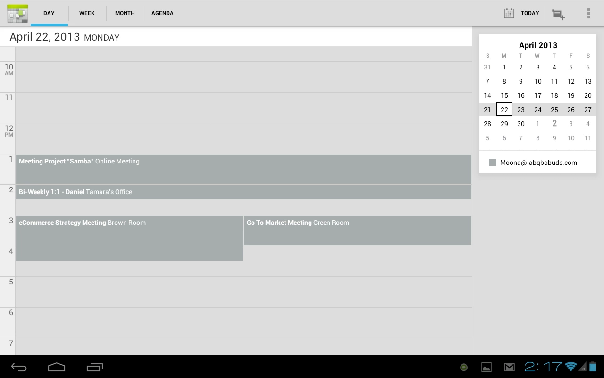Open the Gmail notification icon
604x378 pixels.
tap(509, 367)
